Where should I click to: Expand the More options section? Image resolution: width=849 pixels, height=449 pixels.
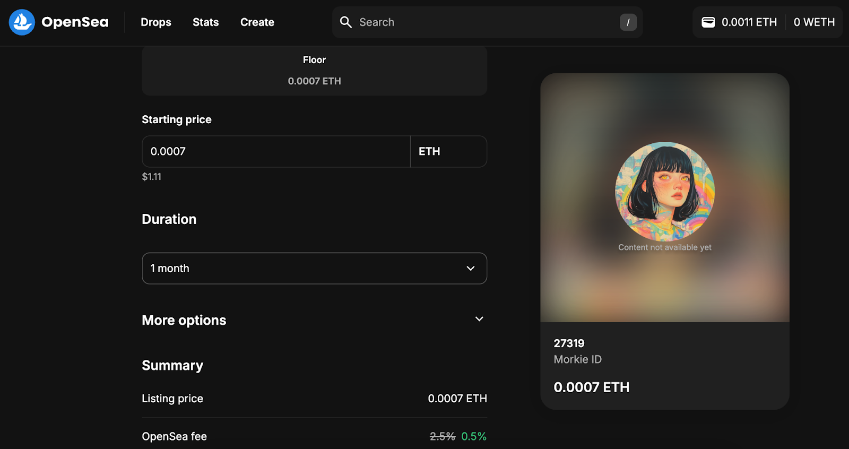[479, 319]
